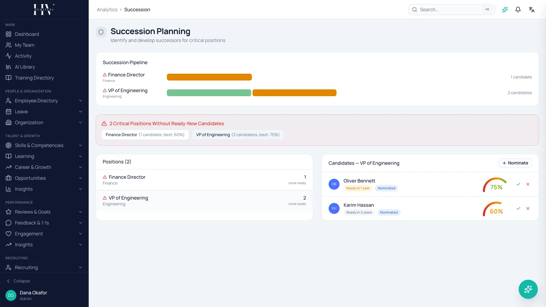
Task: Open the Activity pulse icon
Action: (9, 56)
